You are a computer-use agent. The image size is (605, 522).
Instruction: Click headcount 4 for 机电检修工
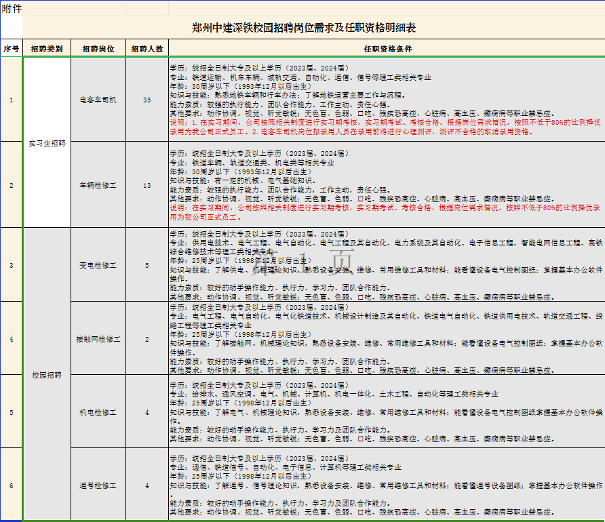coord(147,412)
